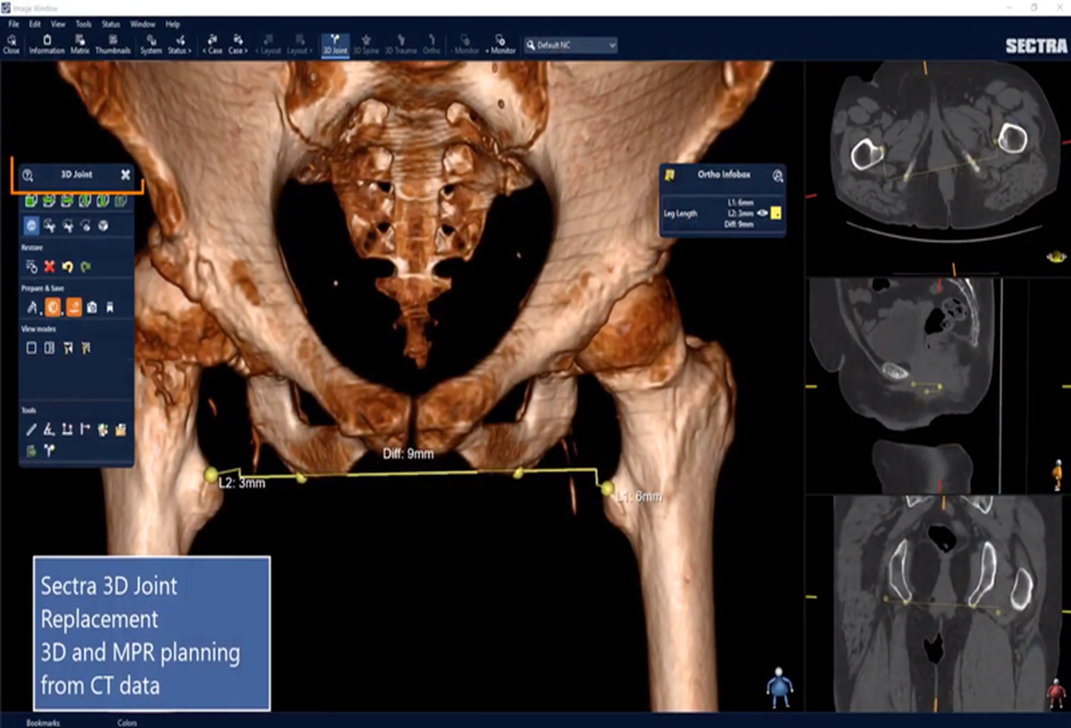The width and height of the screenshot is (1071, 728).
Task: Open the Status menu
Action: tap(111, 24)
